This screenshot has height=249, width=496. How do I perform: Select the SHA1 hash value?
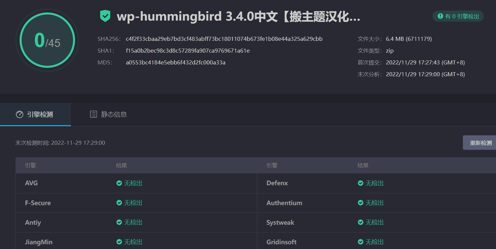(188, 51)
